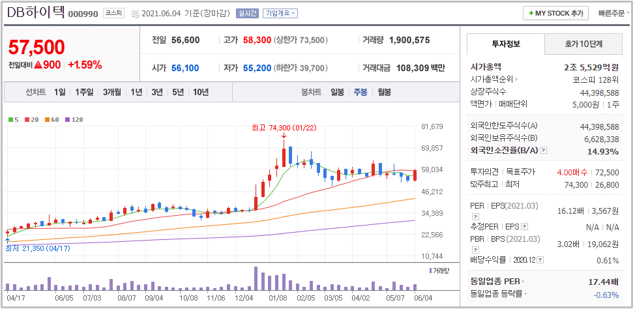Click the +1.59% change rate

coord(85,65)
